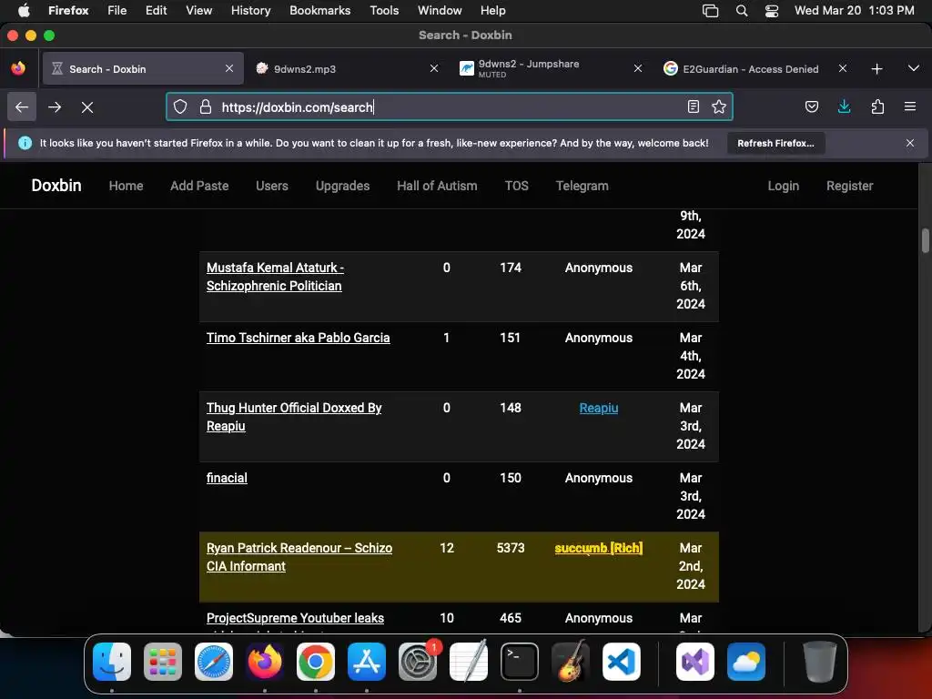The width and height of the screenshot is (932, 699).
Task: Open the Users page
Action: click(x=272, y=186)
